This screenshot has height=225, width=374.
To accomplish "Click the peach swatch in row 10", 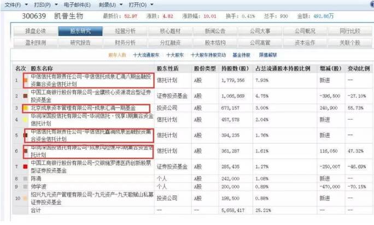I will [x=25, y=198].
